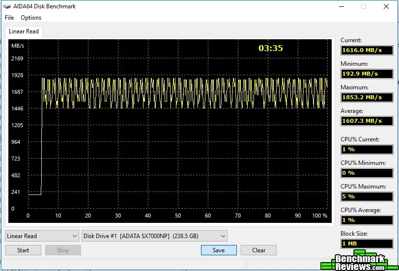Click the 100 % label on horizontal axis
This screenshot has width=399, height=271.
(x=319, y=216)
